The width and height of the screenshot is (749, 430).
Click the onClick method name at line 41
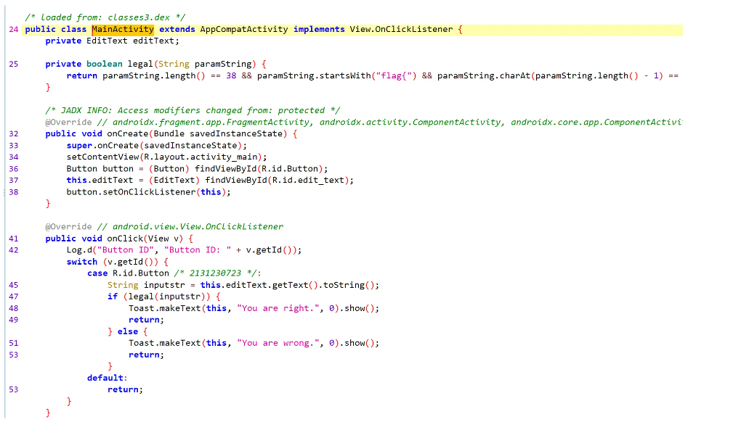(x=125, y=239)
